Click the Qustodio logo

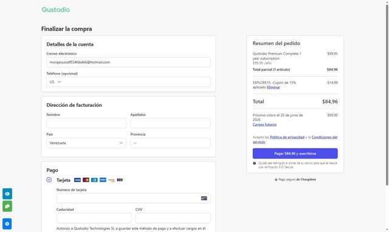55,10
